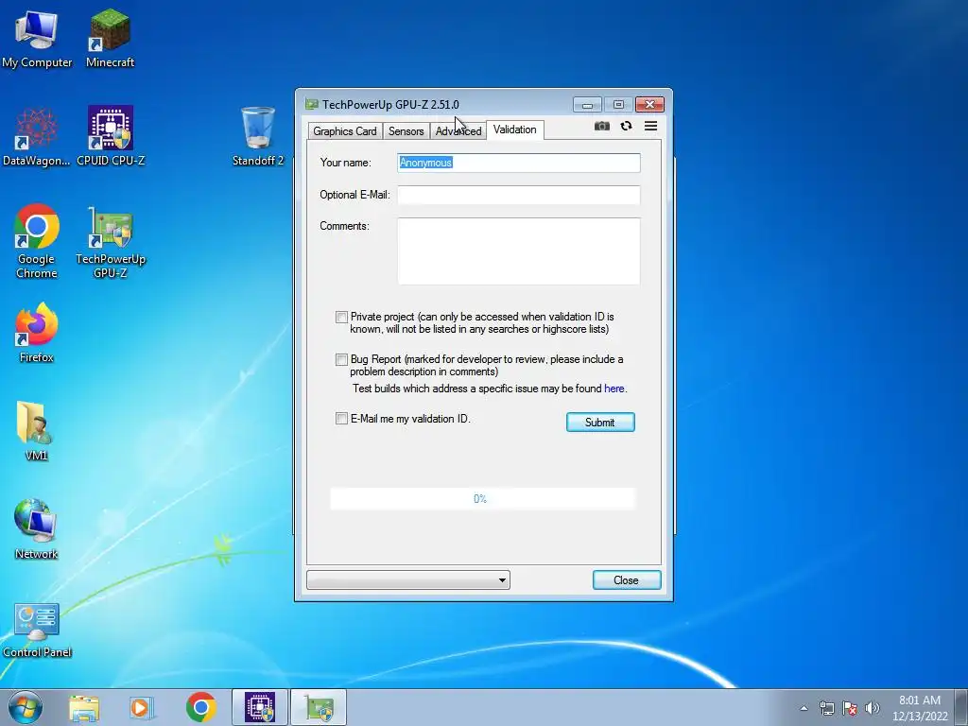
Task: Click the volume speaker tray icon
Action: click(x=873, y=708)
